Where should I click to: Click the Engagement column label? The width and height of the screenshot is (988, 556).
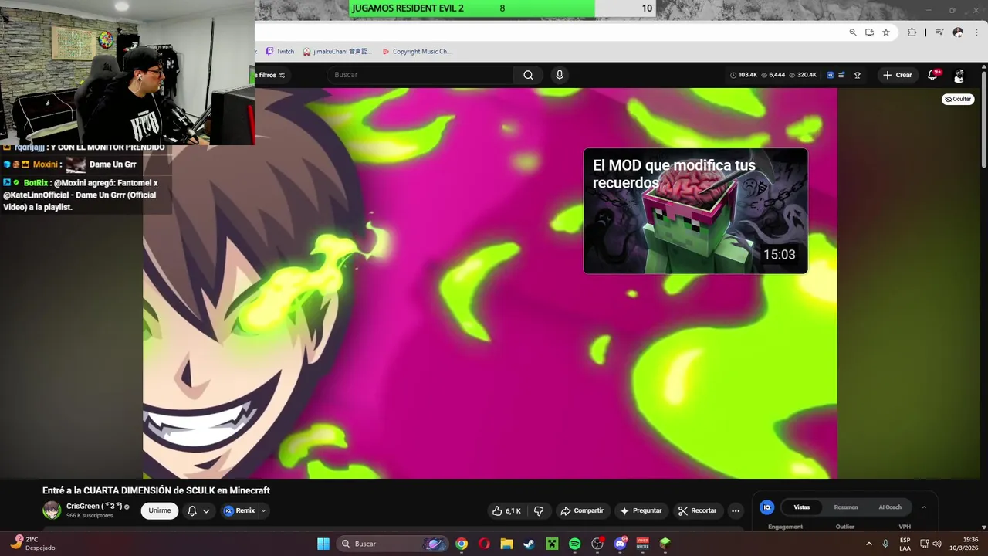coord(785,527)
